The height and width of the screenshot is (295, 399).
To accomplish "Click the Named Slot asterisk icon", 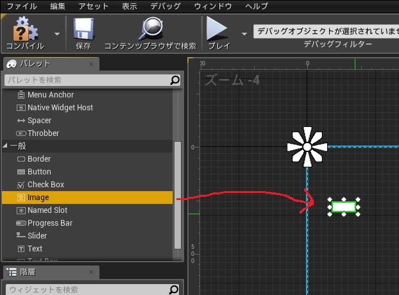I will 21,210.
